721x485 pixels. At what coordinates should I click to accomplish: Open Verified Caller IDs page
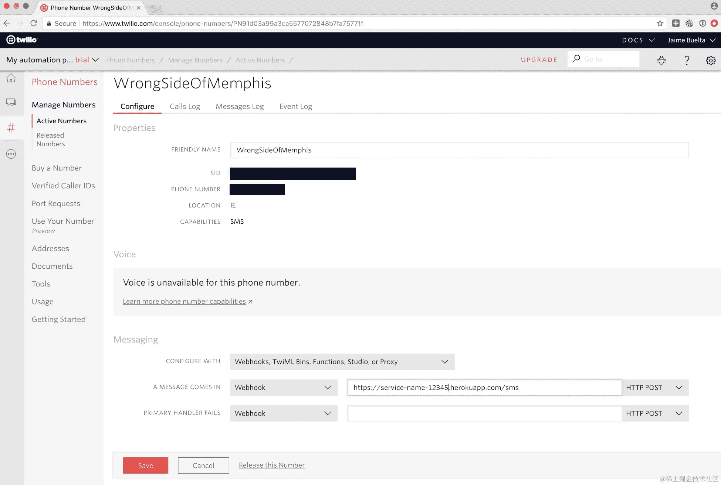tap(63, 186)
